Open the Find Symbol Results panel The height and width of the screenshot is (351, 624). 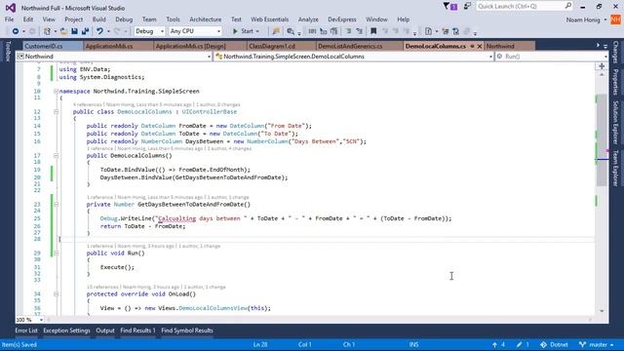tap(187, 331)
